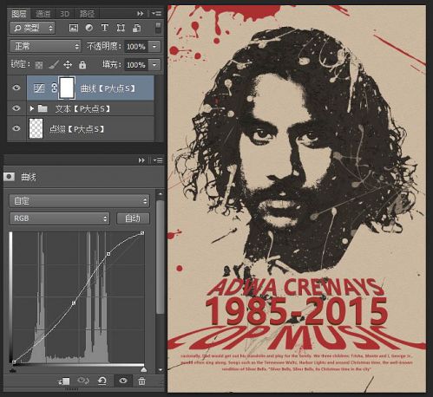Expand the 文本 layer group
This screenshot has width=433, height=397.
click(32, 108)
